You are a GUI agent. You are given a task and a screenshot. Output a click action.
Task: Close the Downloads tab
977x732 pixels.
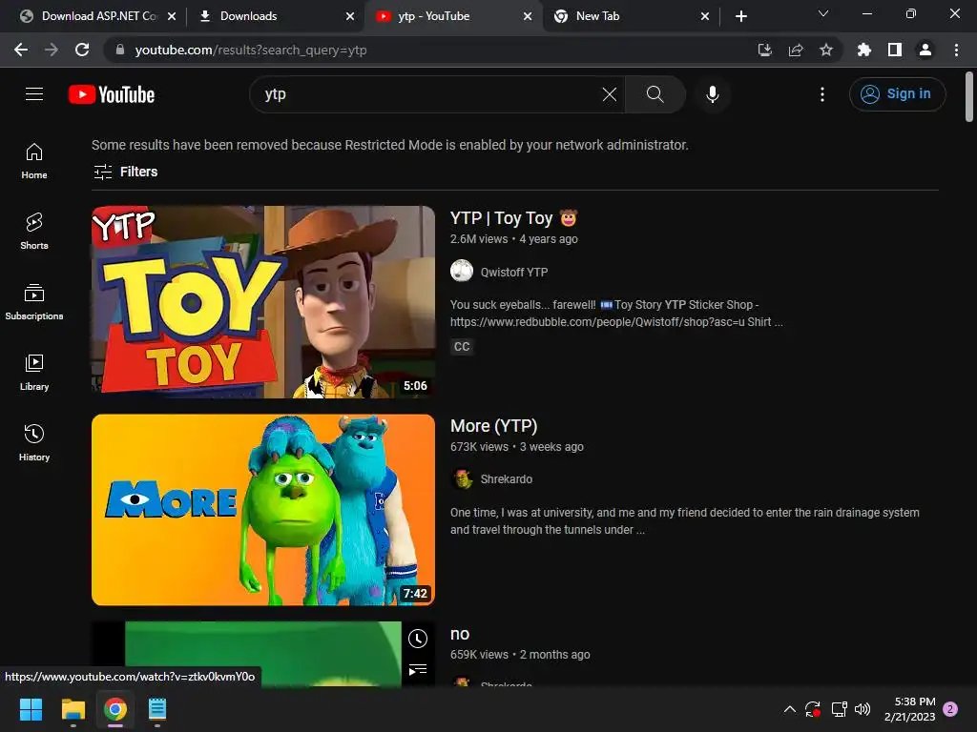point(350,16)
